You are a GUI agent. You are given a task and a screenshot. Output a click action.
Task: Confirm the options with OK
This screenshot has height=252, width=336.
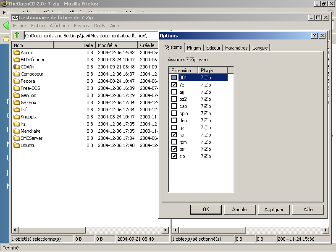[206, 210]
